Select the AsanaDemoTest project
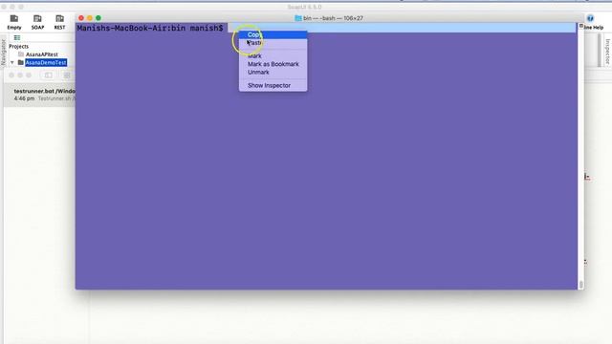612x344 pixels. coord(46,62)
